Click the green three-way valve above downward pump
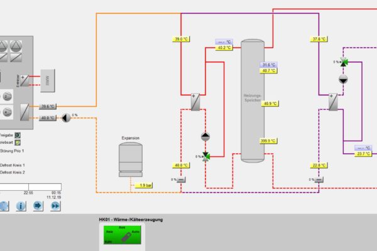 [x=344, y=62]
